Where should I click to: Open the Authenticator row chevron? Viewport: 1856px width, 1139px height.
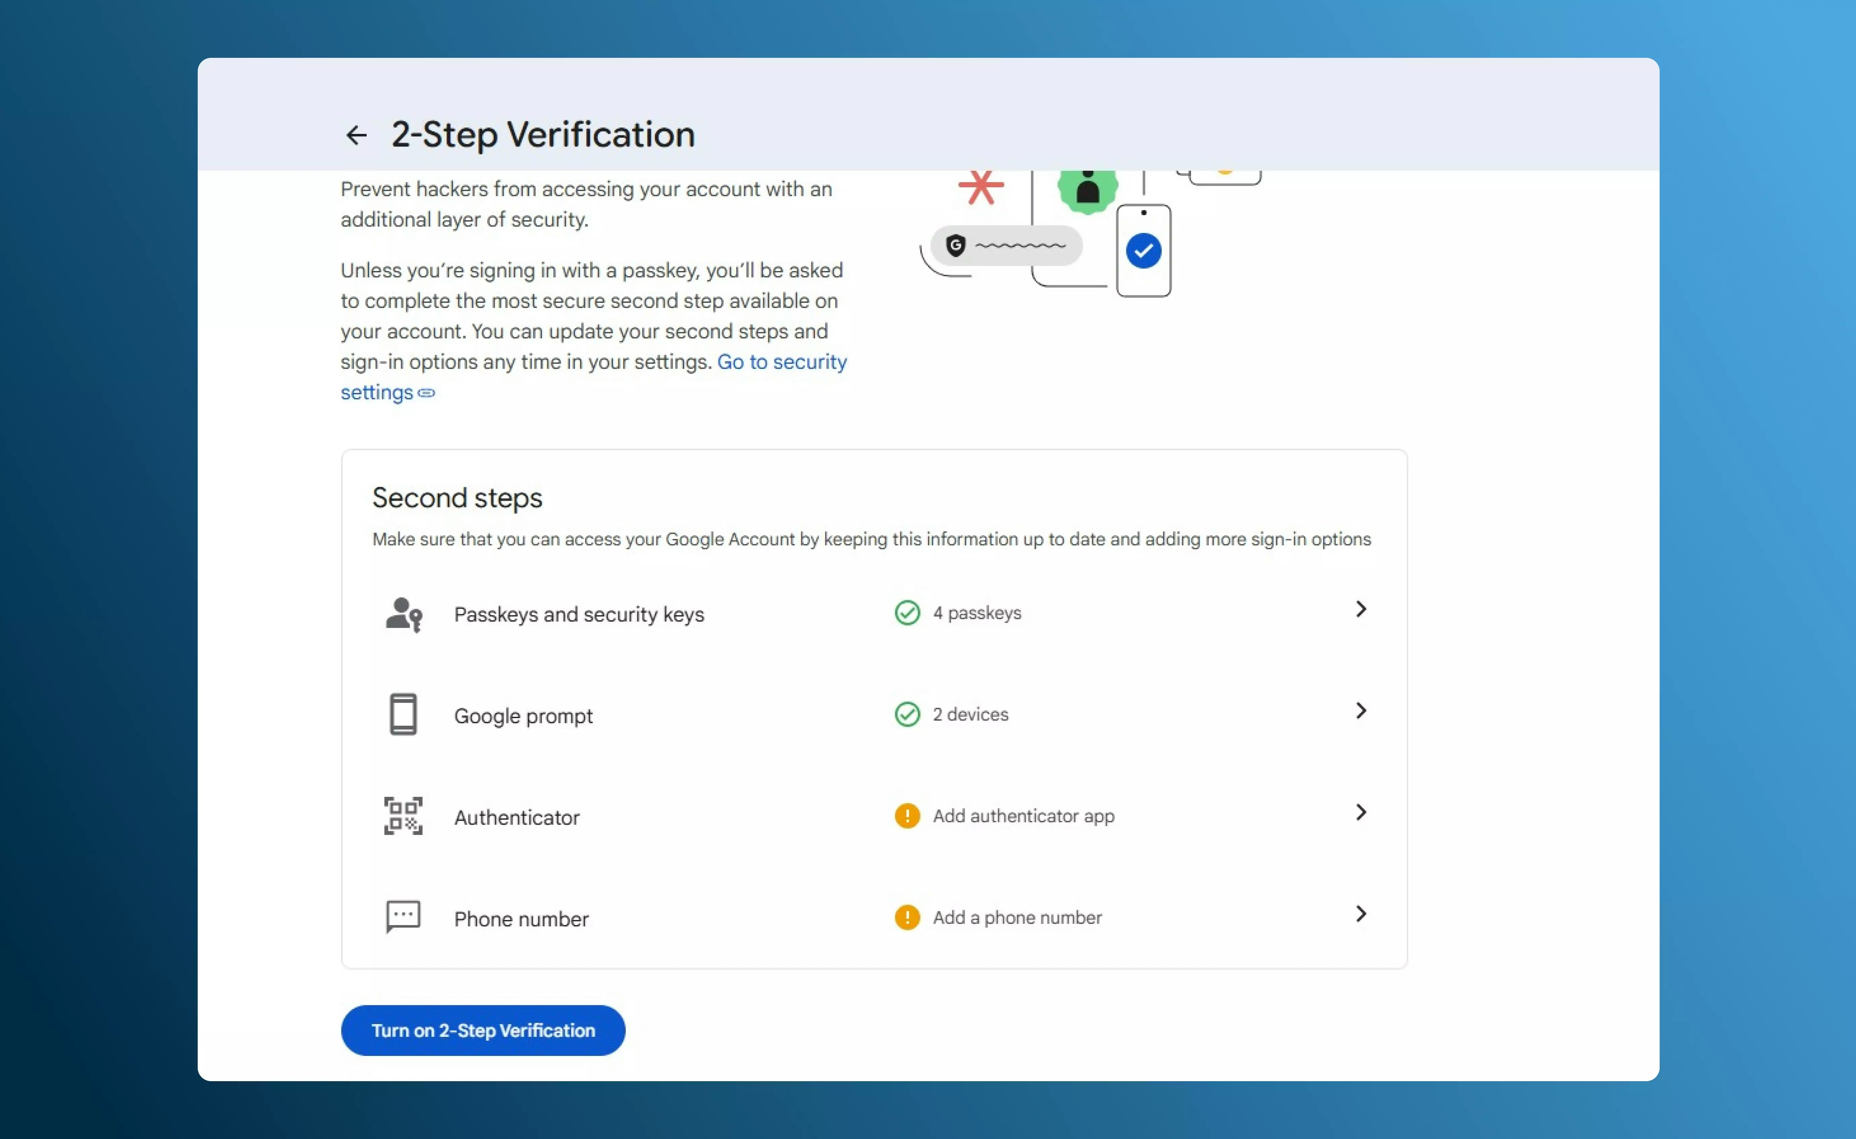coord(1360,812)
